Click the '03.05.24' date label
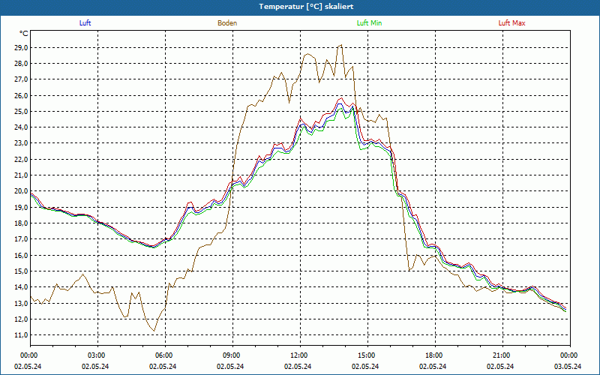Viewport: 600px width, 375px height. [x=568, y=366]
